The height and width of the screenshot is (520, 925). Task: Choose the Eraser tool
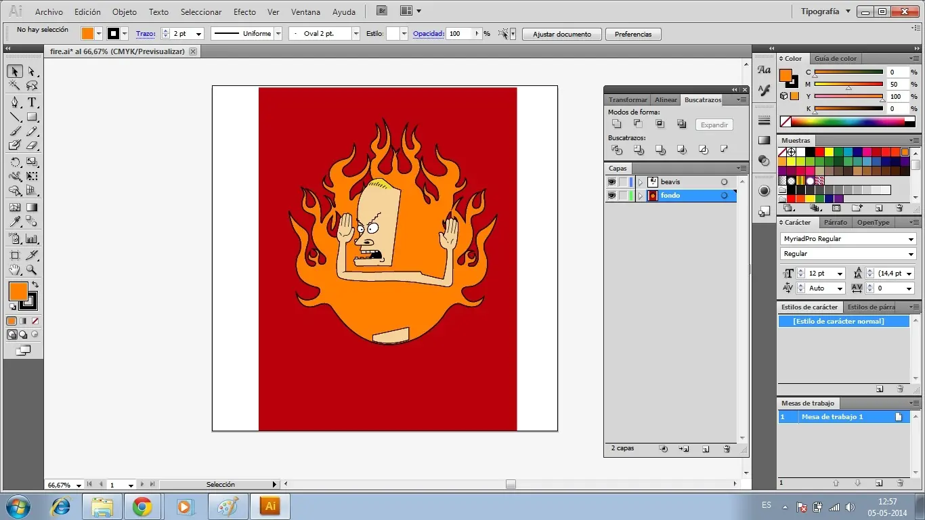click(32, 145)
